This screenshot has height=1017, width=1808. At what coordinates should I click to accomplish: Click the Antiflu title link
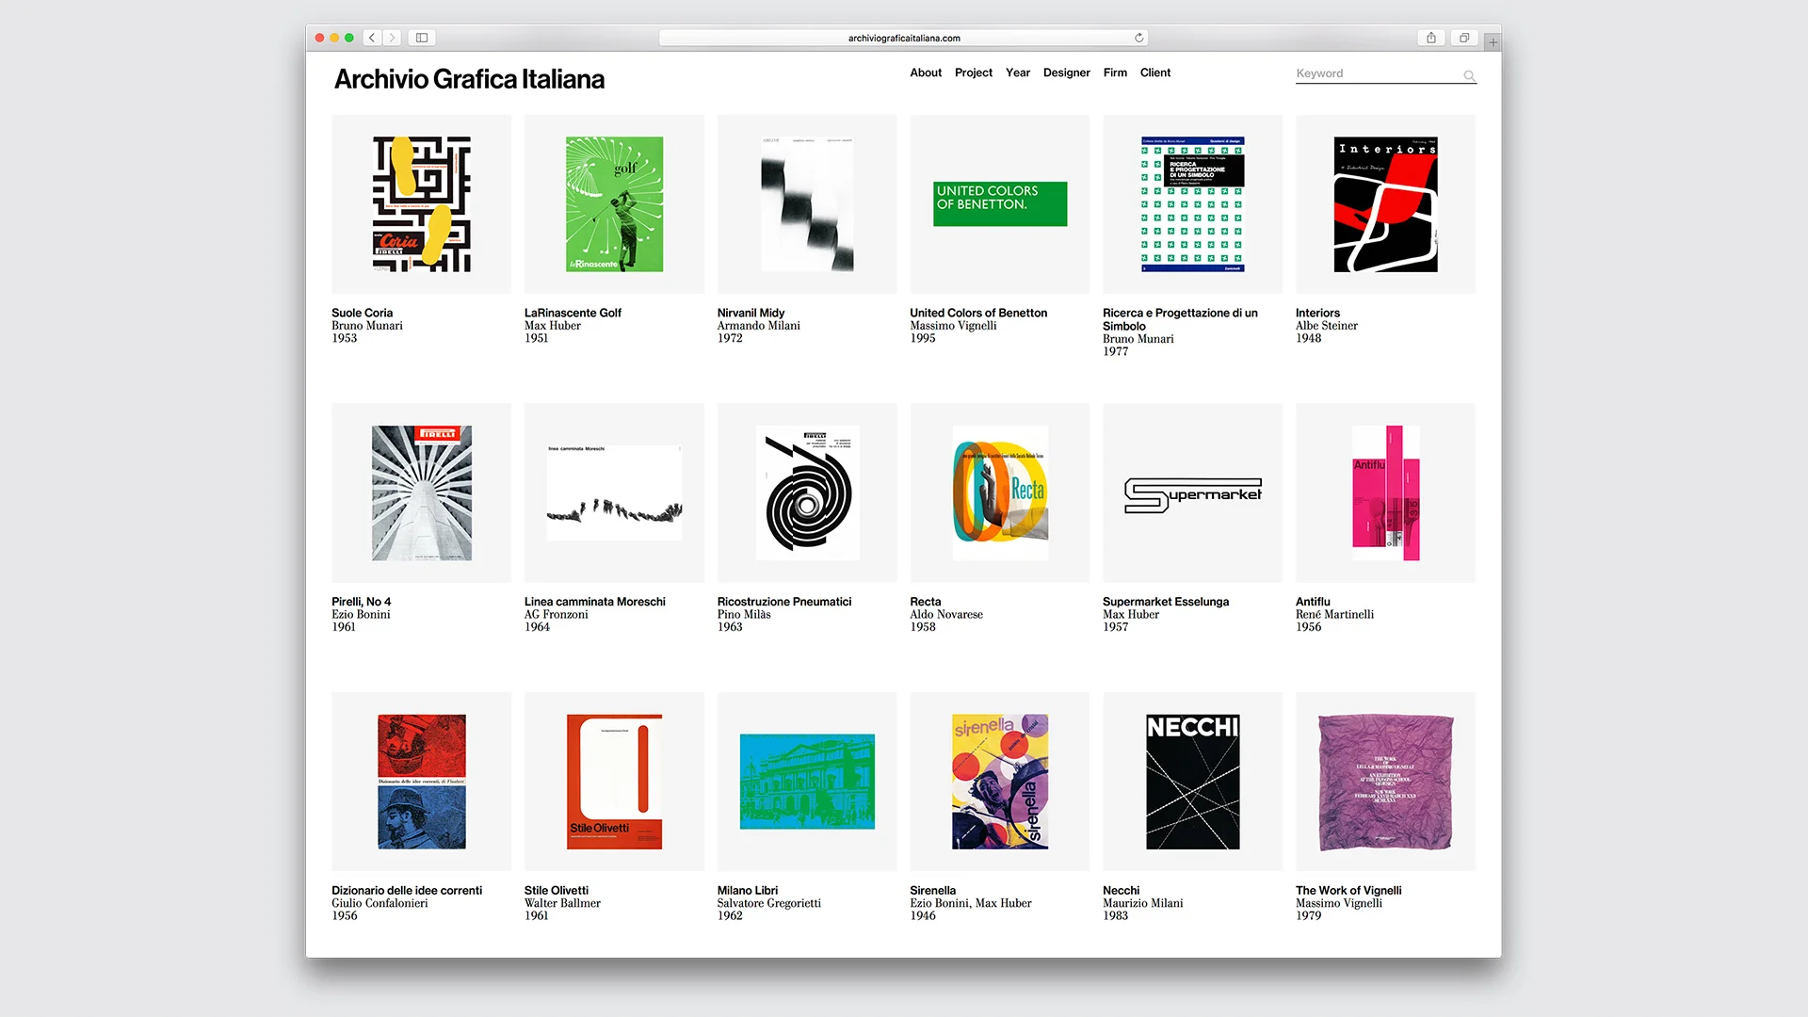1313,602
